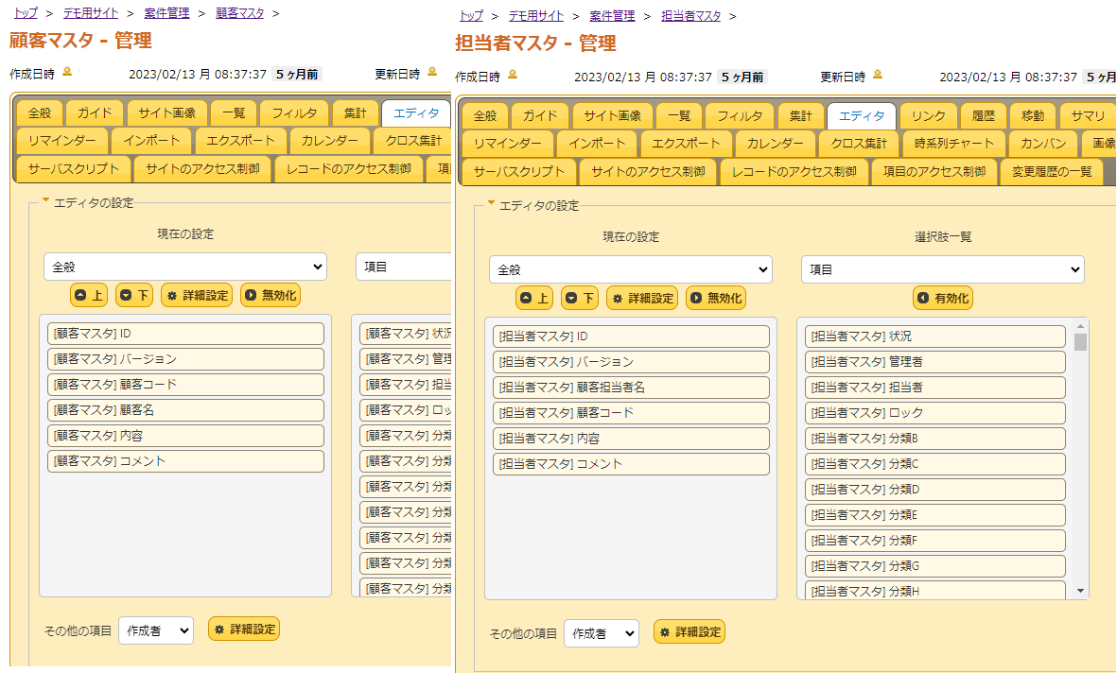
Task: Open the 作成者 dropdown in 顧客マスタ panel
Action: [x=155, y=631]
